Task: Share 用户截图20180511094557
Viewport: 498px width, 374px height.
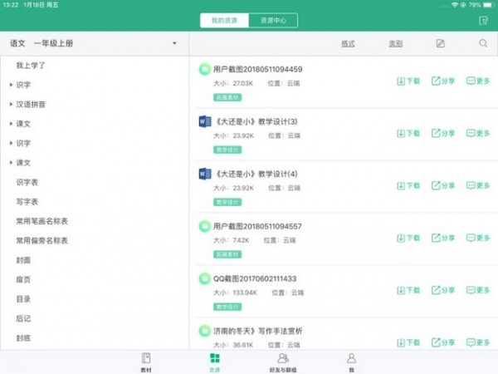Action: click(x=443, y=238)
